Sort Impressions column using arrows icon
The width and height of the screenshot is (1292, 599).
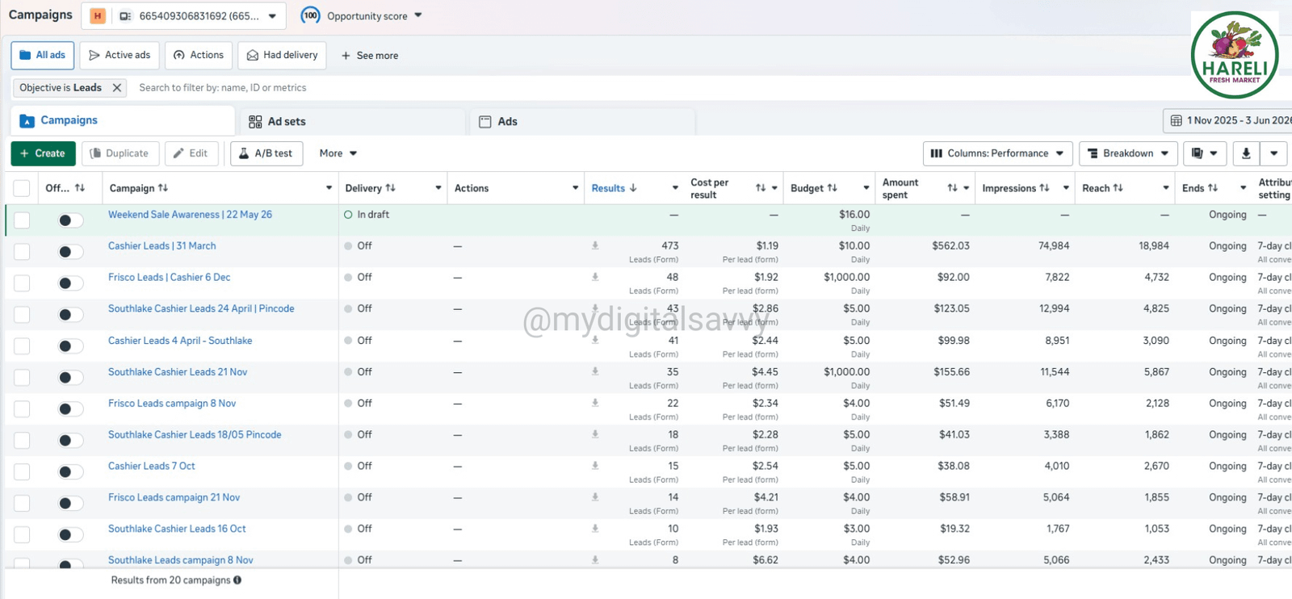pos(1044,188)
